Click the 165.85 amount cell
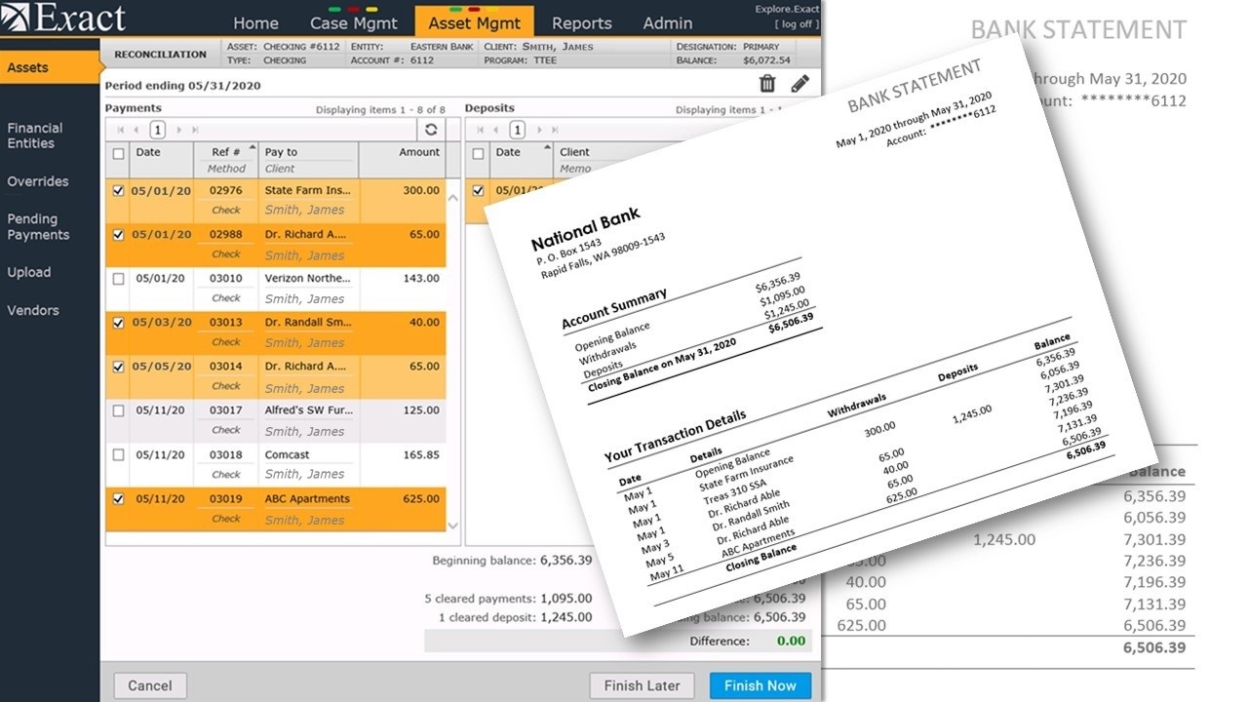The image size is (1248, 702). tap(420, 454)
